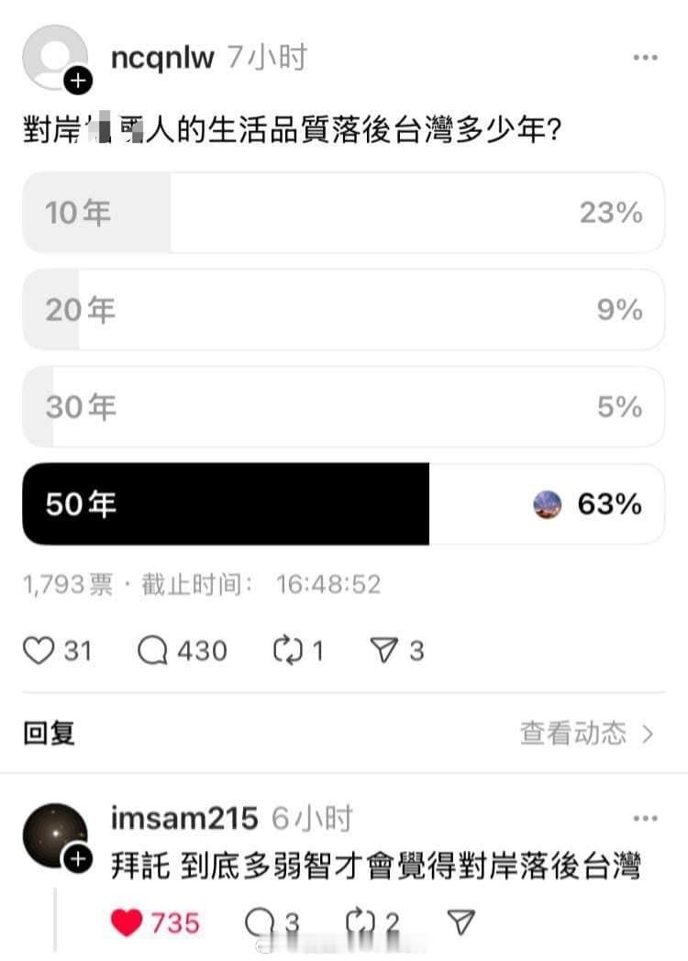This screenshot has height=961, width=688.
Task: Open the comments via the comment bubble icon
Action: [154, 650]
